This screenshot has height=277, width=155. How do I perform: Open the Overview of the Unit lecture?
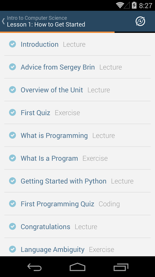77,90
